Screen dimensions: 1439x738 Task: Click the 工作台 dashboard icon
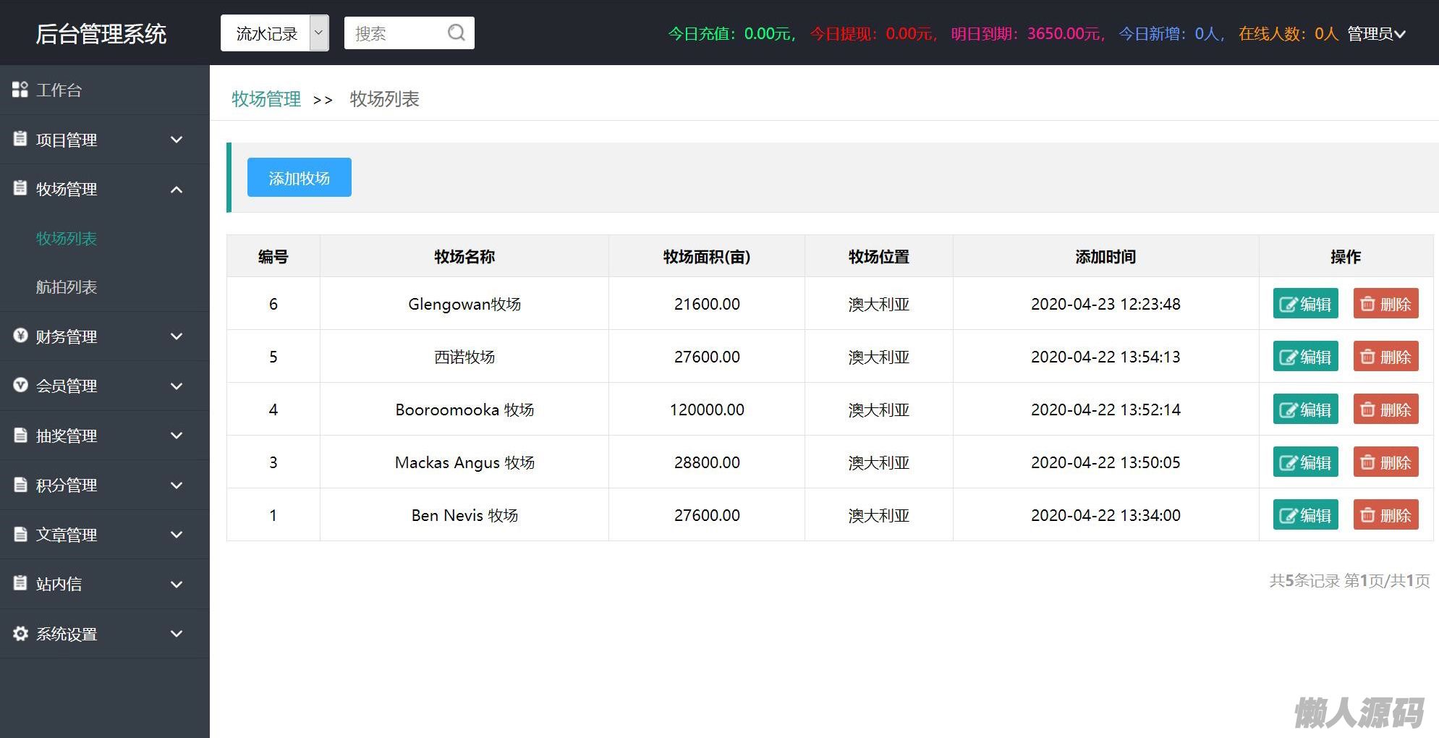tap(20, 90)
